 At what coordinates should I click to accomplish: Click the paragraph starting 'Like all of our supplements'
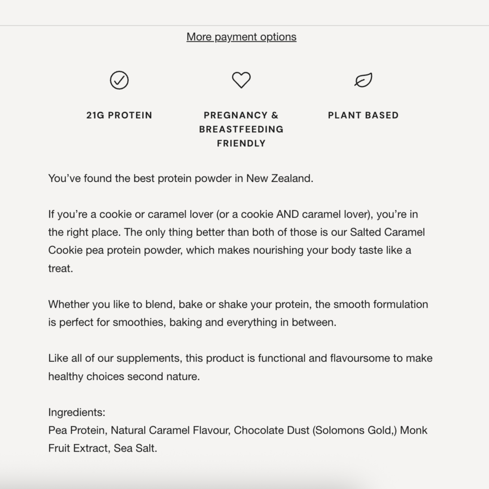pos(240,367)
